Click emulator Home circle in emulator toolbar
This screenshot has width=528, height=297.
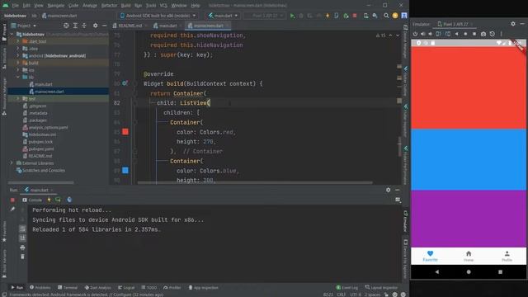(465, 34)
